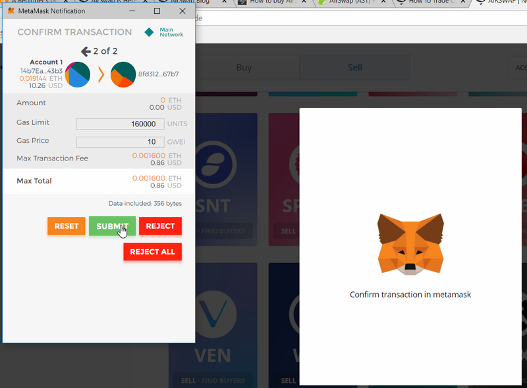Click the REJECT ALL button
This screenshot has height=388, width=527.
coord(153,252)
